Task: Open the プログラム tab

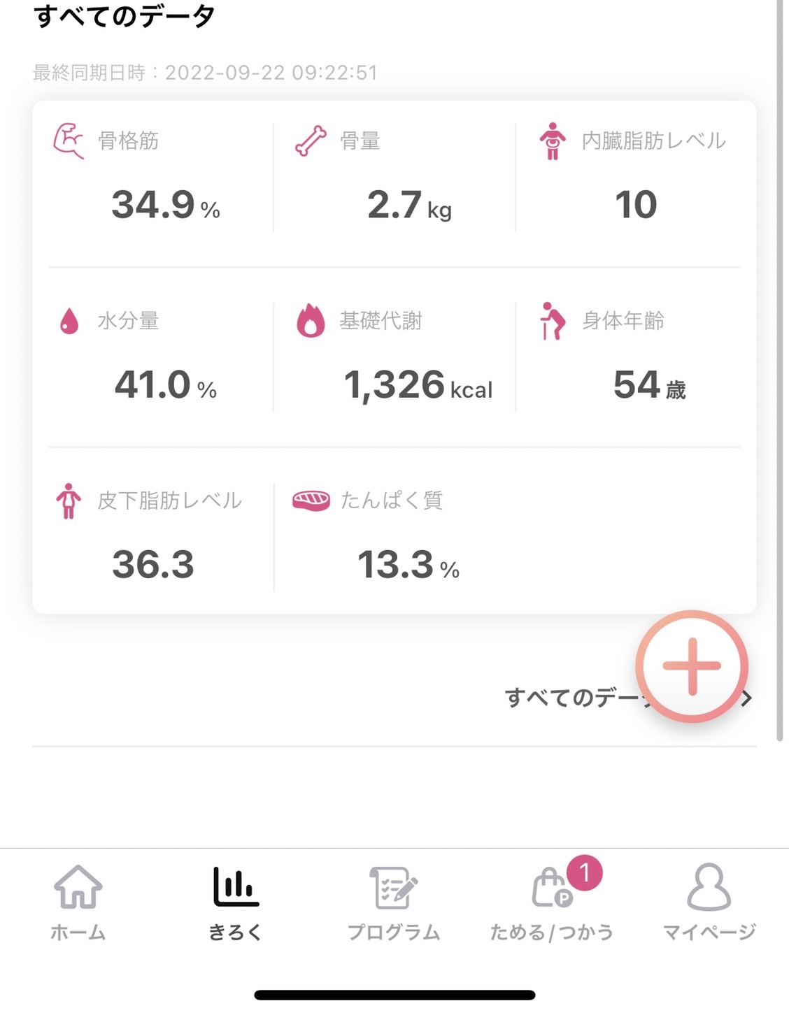Action: (394, 903)
